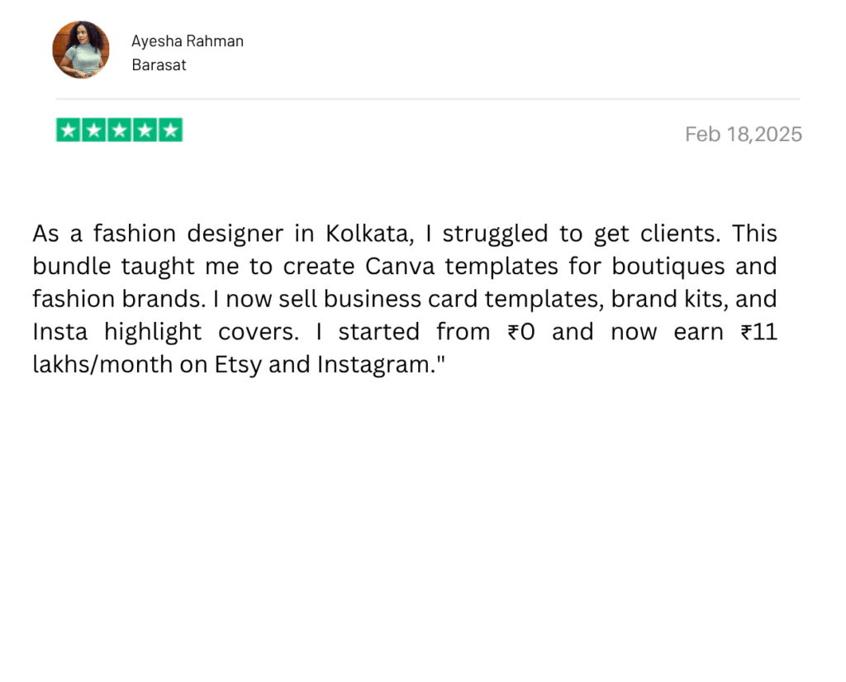Click 'Insta highlight covers' phrase in the review
846x682 pixels.
165,332
